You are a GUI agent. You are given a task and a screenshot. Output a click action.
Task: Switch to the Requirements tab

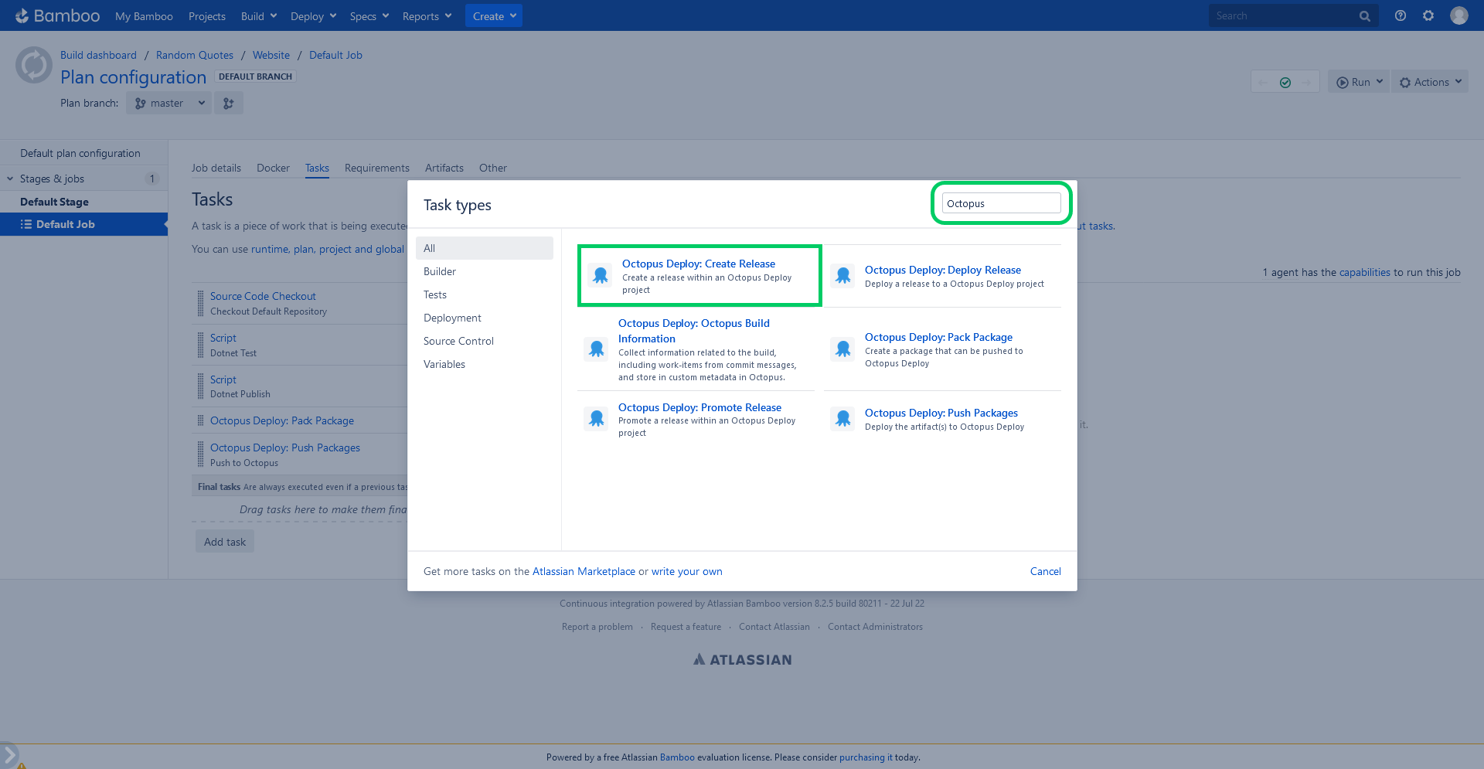point(377,168)
